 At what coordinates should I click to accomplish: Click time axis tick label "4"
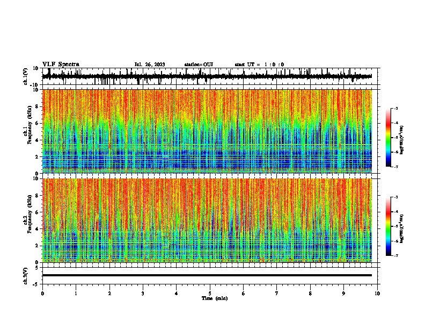(177, 294)
